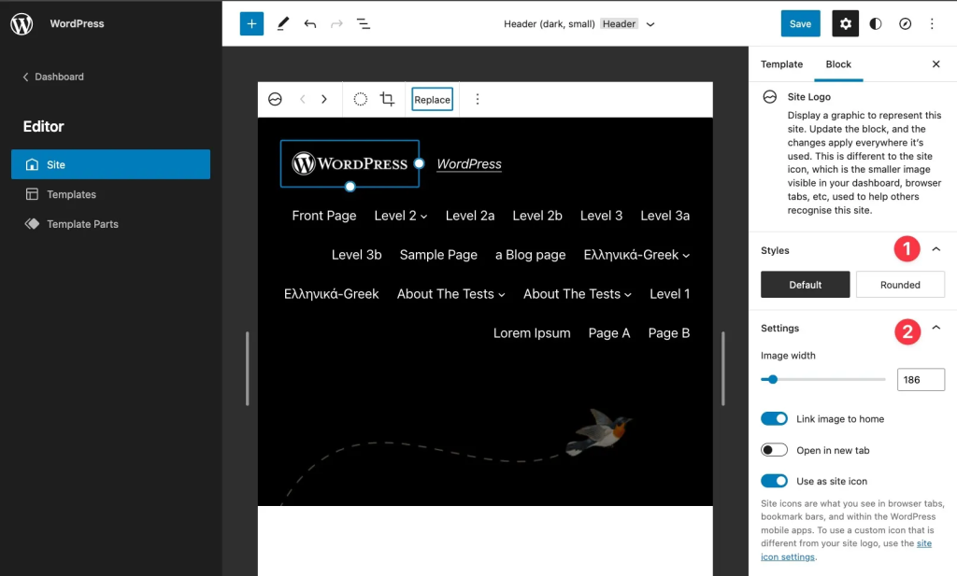The image size is (957, 576).
Task: Click the Template Parts diamond icon
Action: click(32, 224)
